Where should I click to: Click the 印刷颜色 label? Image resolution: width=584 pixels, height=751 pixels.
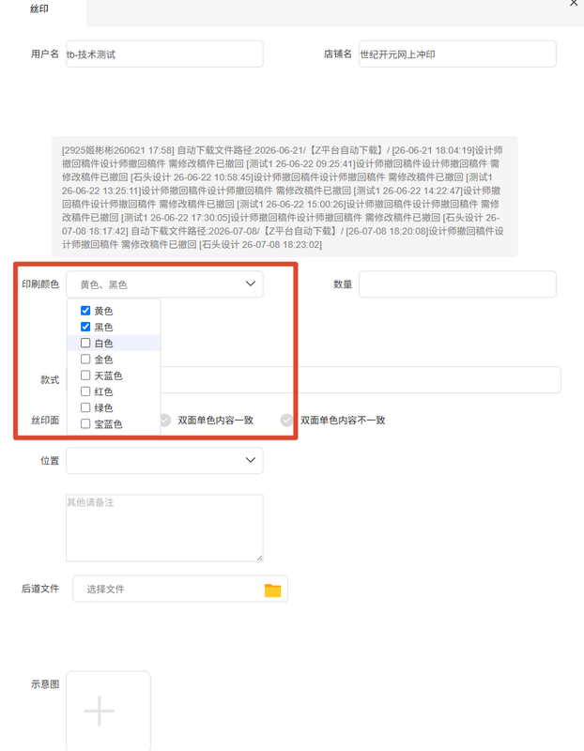pos(40,284)
